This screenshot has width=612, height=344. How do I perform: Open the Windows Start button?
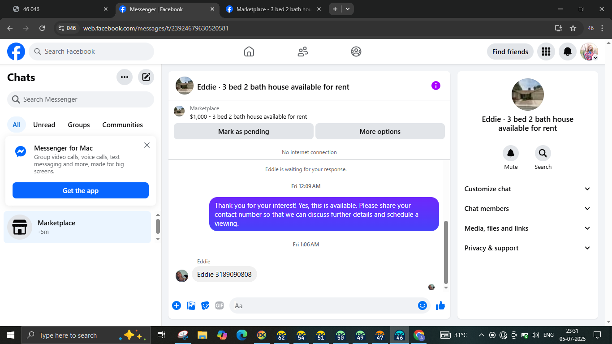pyautogui.click(x=10, y=335)
